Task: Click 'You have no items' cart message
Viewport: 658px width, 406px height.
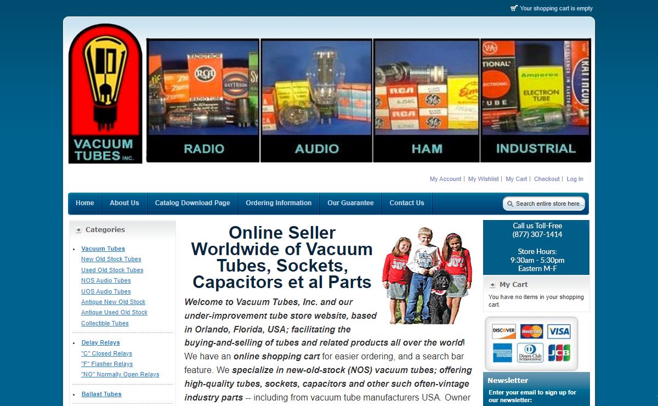Action: click(x=536, y=301)
